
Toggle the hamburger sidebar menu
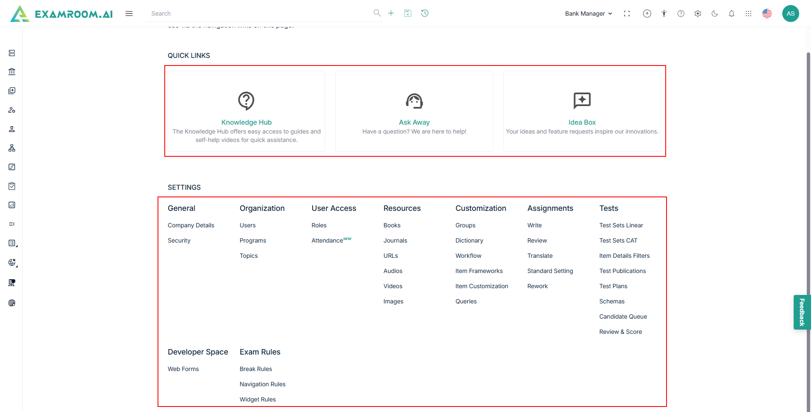click(x=129, y=14)
